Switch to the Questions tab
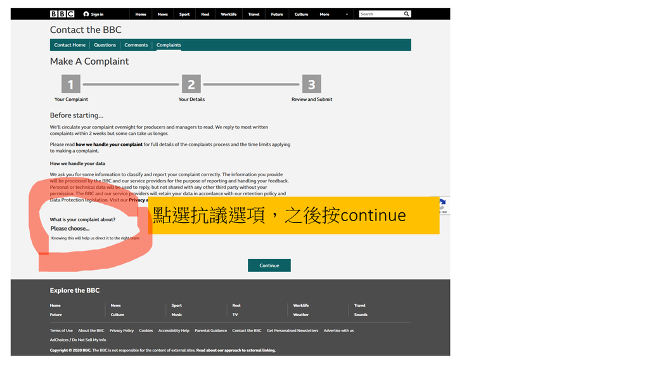649x365 pixels. click(105, 45)
